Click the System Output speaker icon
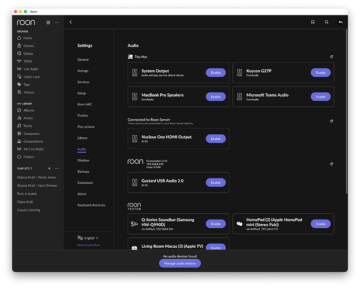Image resolution: width=360 pixels, height=288 pixels. click(134, 73)
